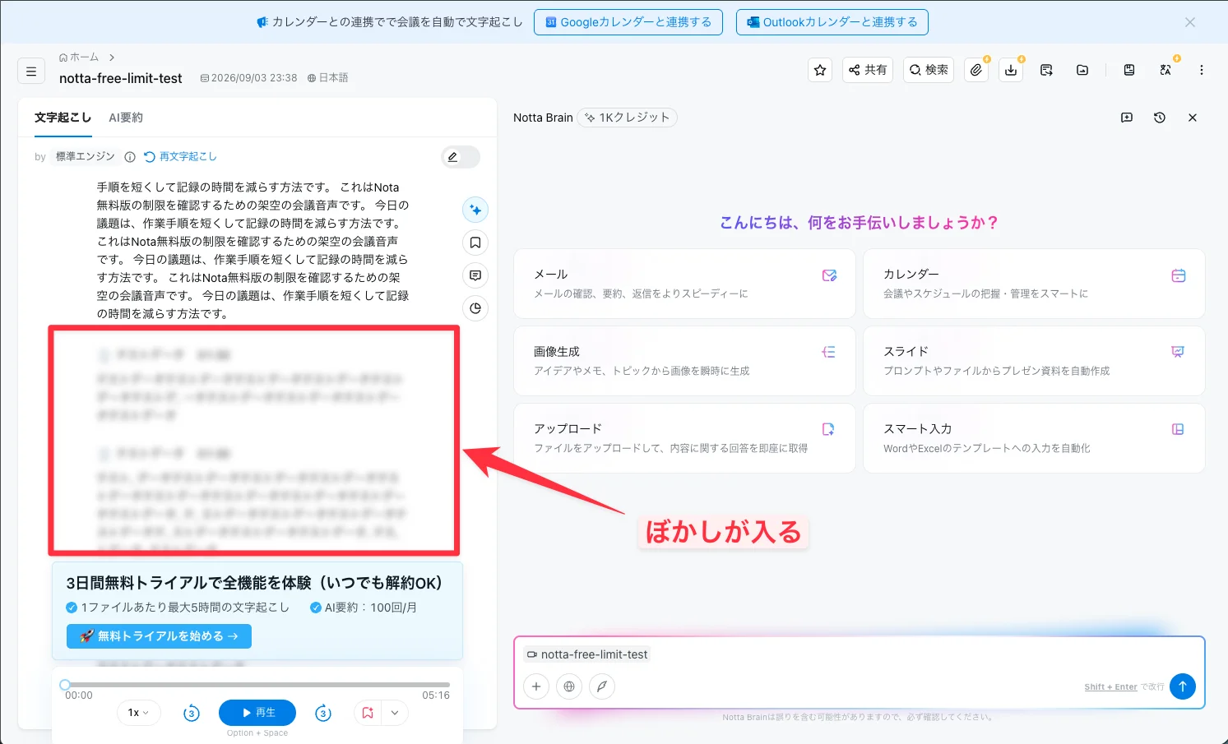Click the globe web search icon
Viewport: 1228px width, 744px height.
569,686
